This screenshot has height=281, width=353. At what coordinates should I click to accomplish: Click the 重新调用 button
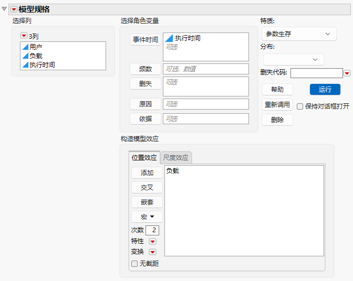[277, 105]
